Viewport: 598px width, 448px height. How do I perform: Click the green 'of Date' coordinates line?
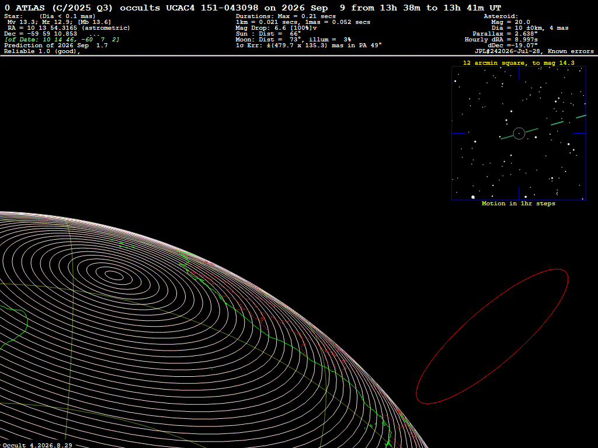62,40
